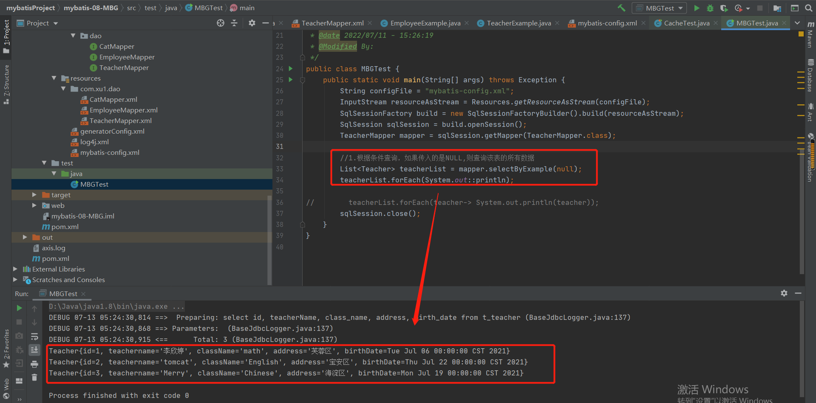
Task: Run MBGTest from the top toolbar
Action: (x=697, y=8)
